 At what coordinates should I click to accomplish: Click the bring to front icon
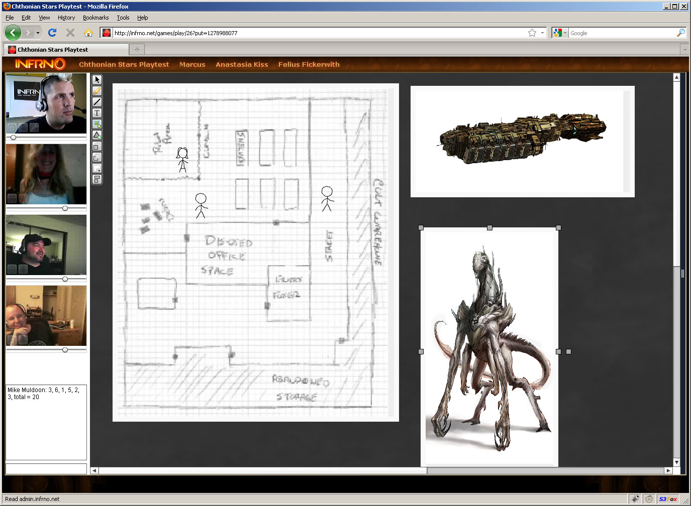(97, 146)
